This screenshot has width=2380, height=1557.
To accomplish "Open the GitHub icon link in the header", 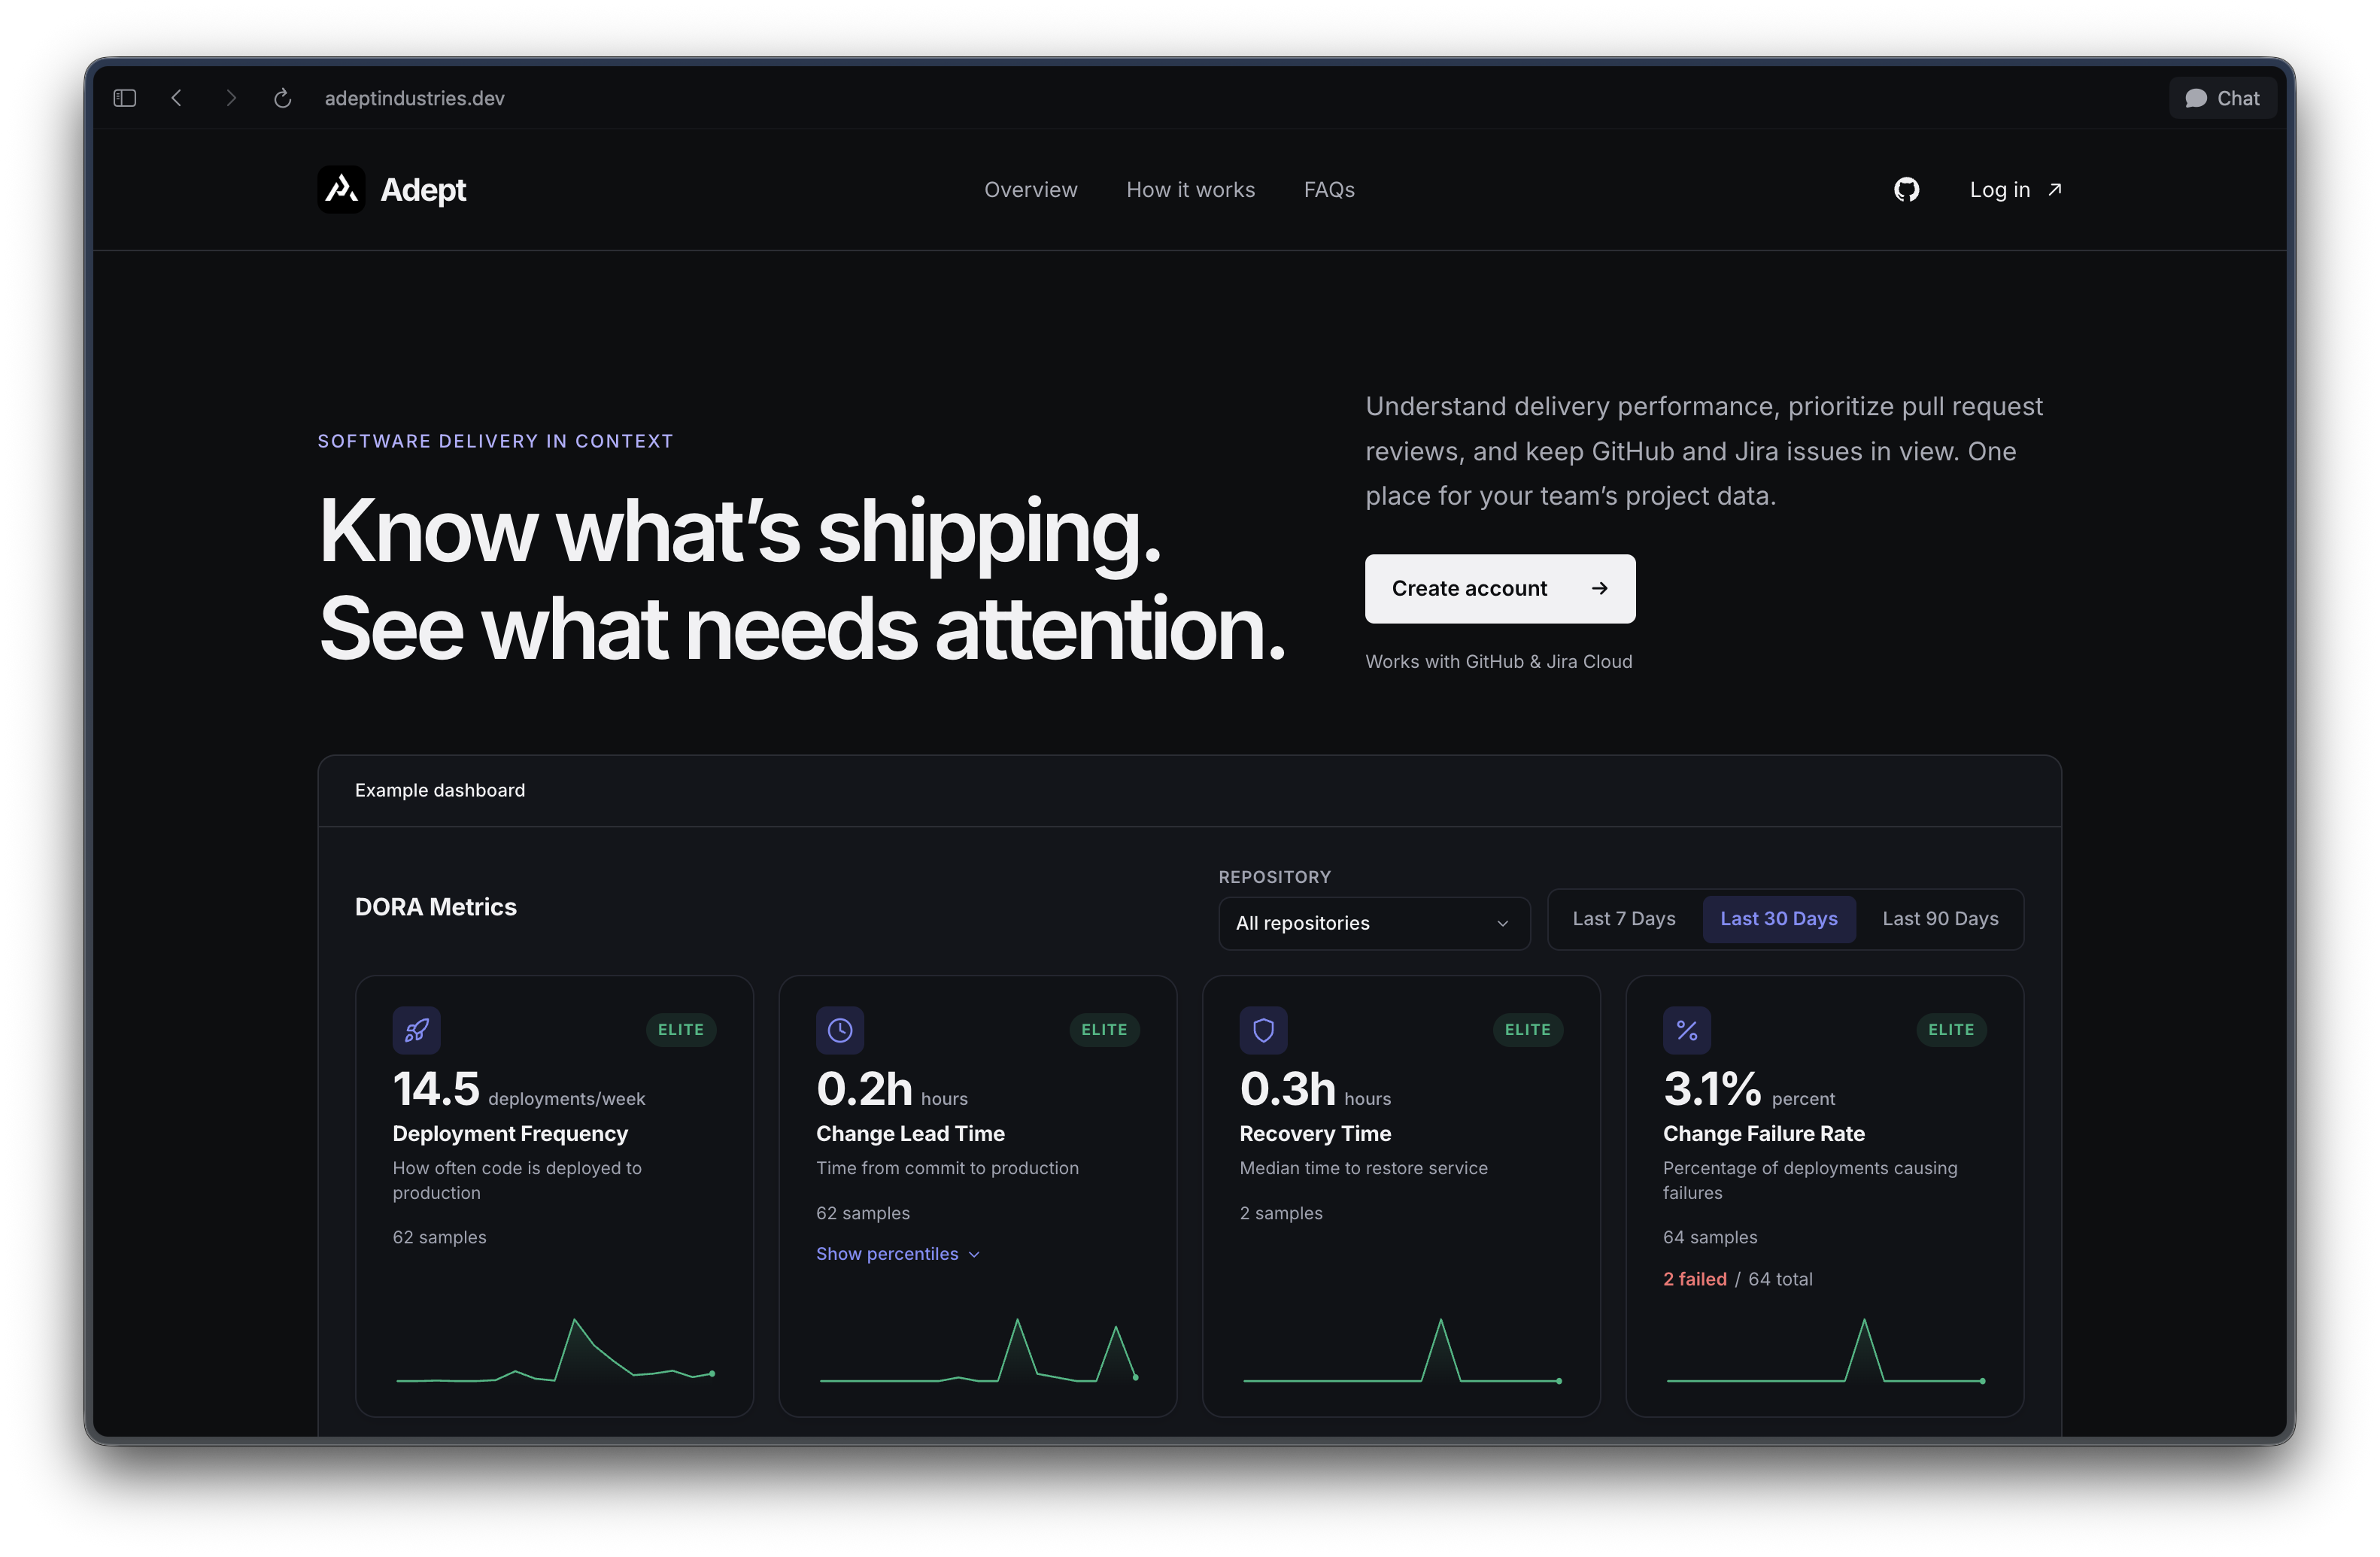I will point(1906,189).
